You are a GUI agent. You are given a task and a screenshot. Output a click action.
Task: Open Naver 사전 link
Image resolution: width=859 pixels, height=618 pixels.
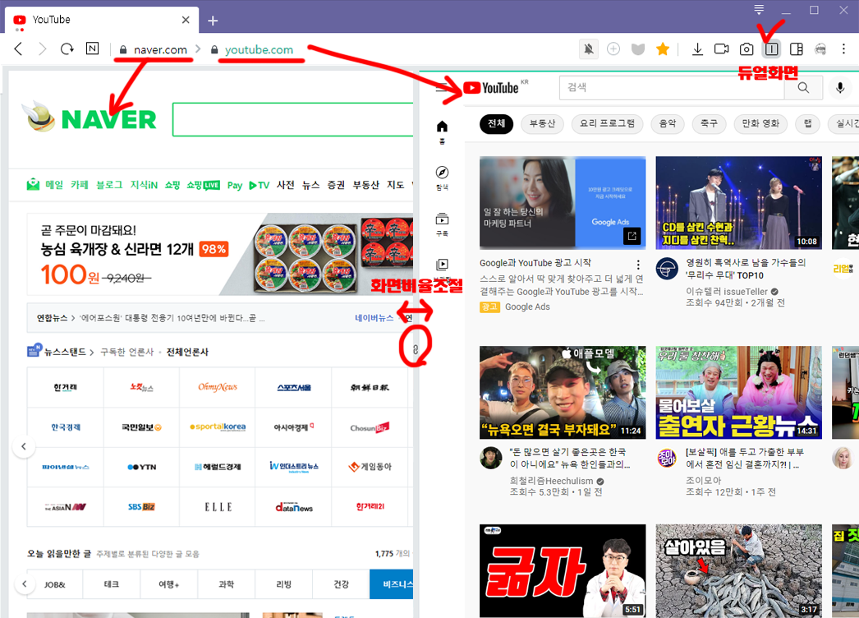pos(286,185)
